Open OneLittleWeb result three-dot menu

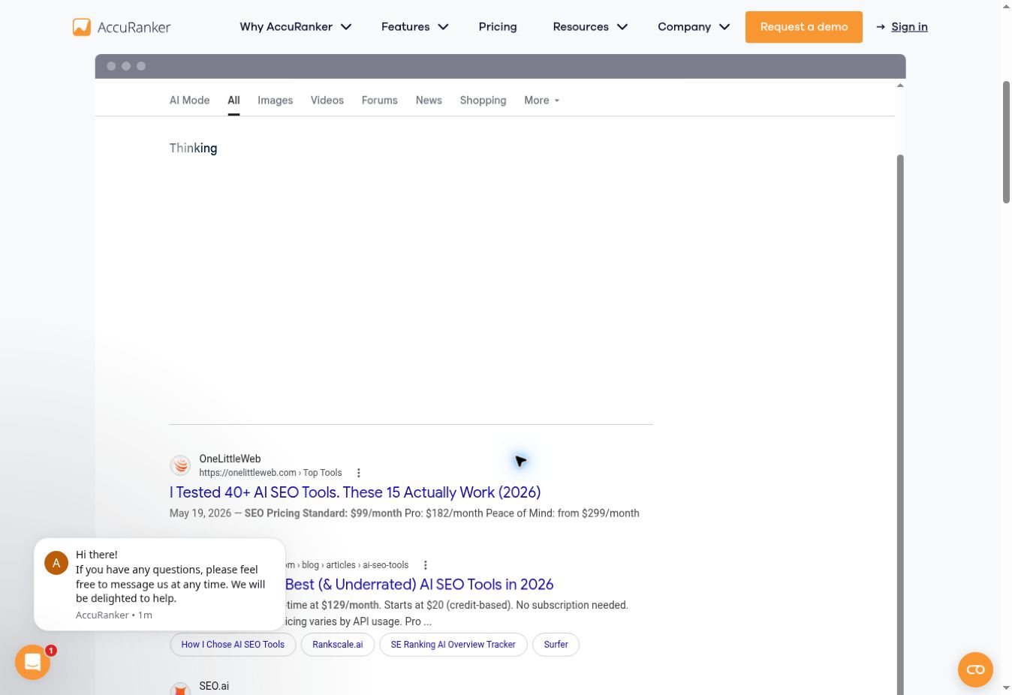pyautogui.click(x=359, y=473)
